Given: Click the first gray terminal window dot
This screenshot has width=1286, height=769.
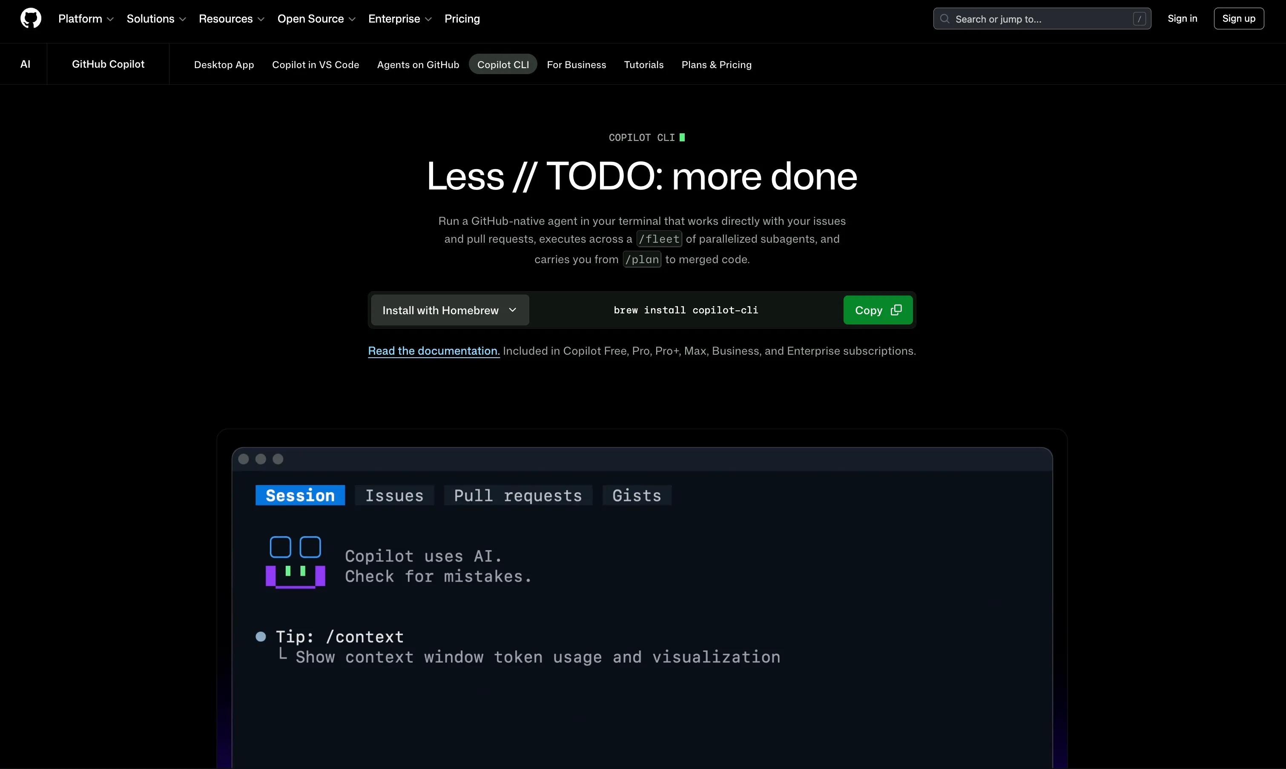Looking at the screenshot, I should (244, 459).
